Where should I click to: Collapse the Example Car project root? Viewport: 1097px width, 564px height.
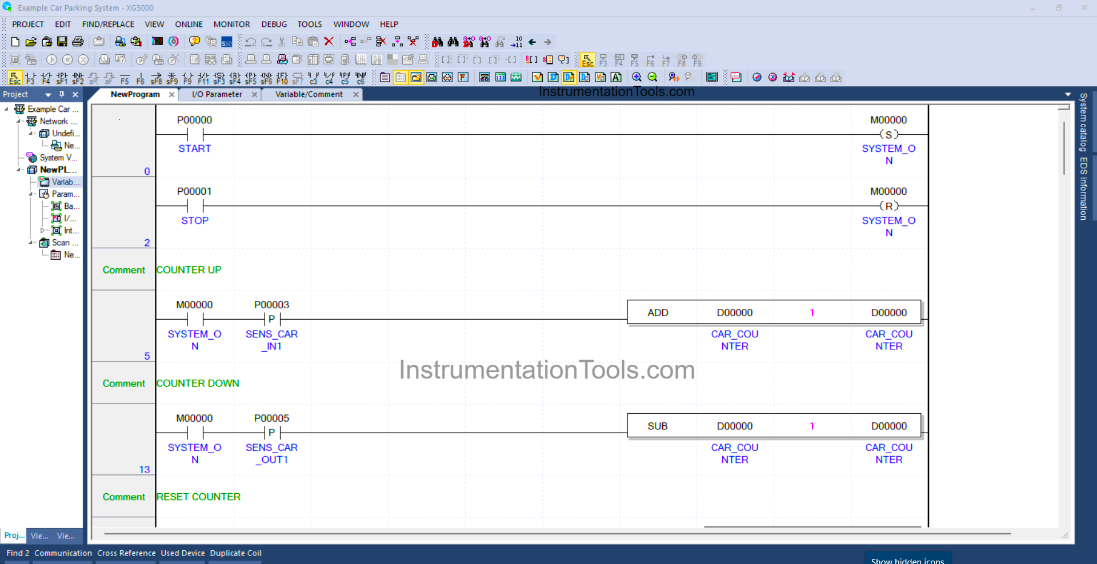pyautogui.click(x=6, y=108)
